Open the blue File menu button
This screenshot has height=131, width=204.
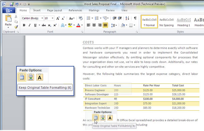(x=9, y=10)
